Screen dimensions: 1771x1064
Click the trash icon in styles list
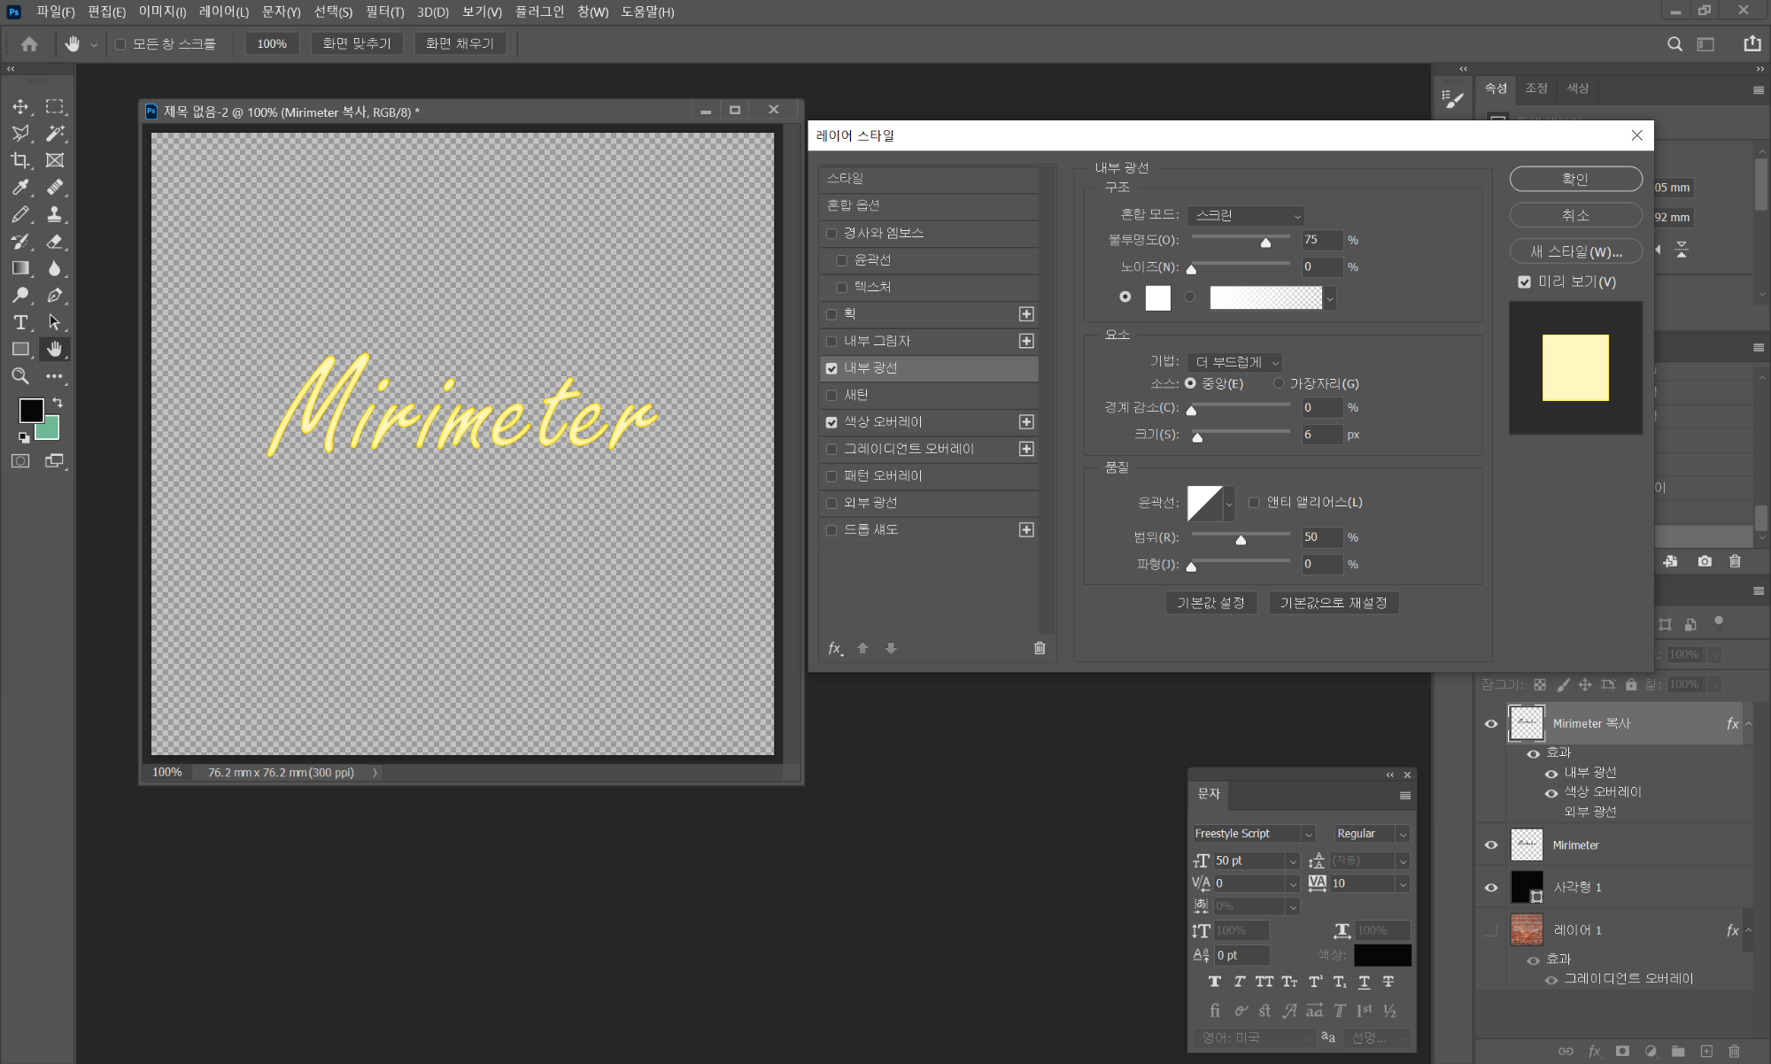pos(1040,648)
